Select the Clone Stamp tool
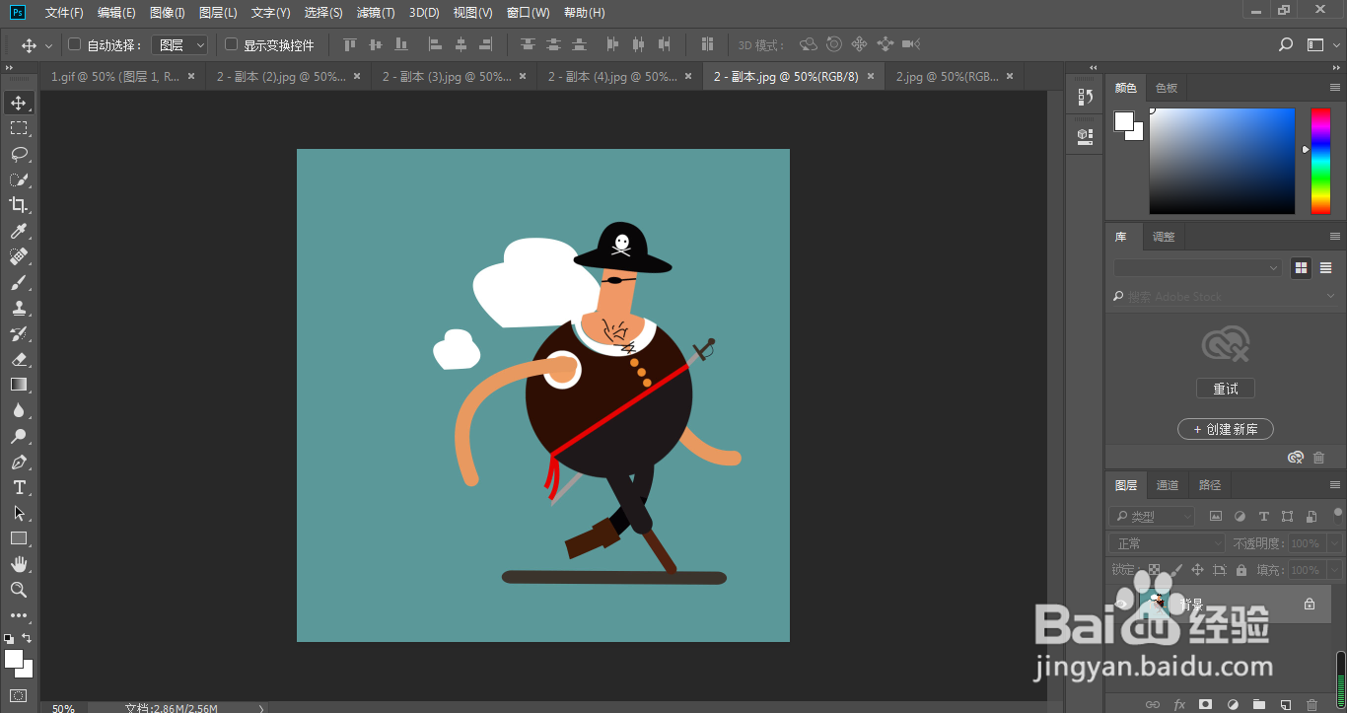 tap(19, 308)
